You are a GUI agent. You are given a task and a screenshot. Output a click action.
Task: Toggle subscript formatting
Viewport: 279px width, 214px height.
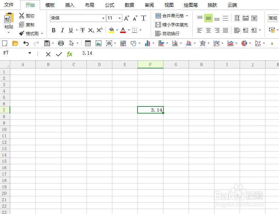pos(91,30)
